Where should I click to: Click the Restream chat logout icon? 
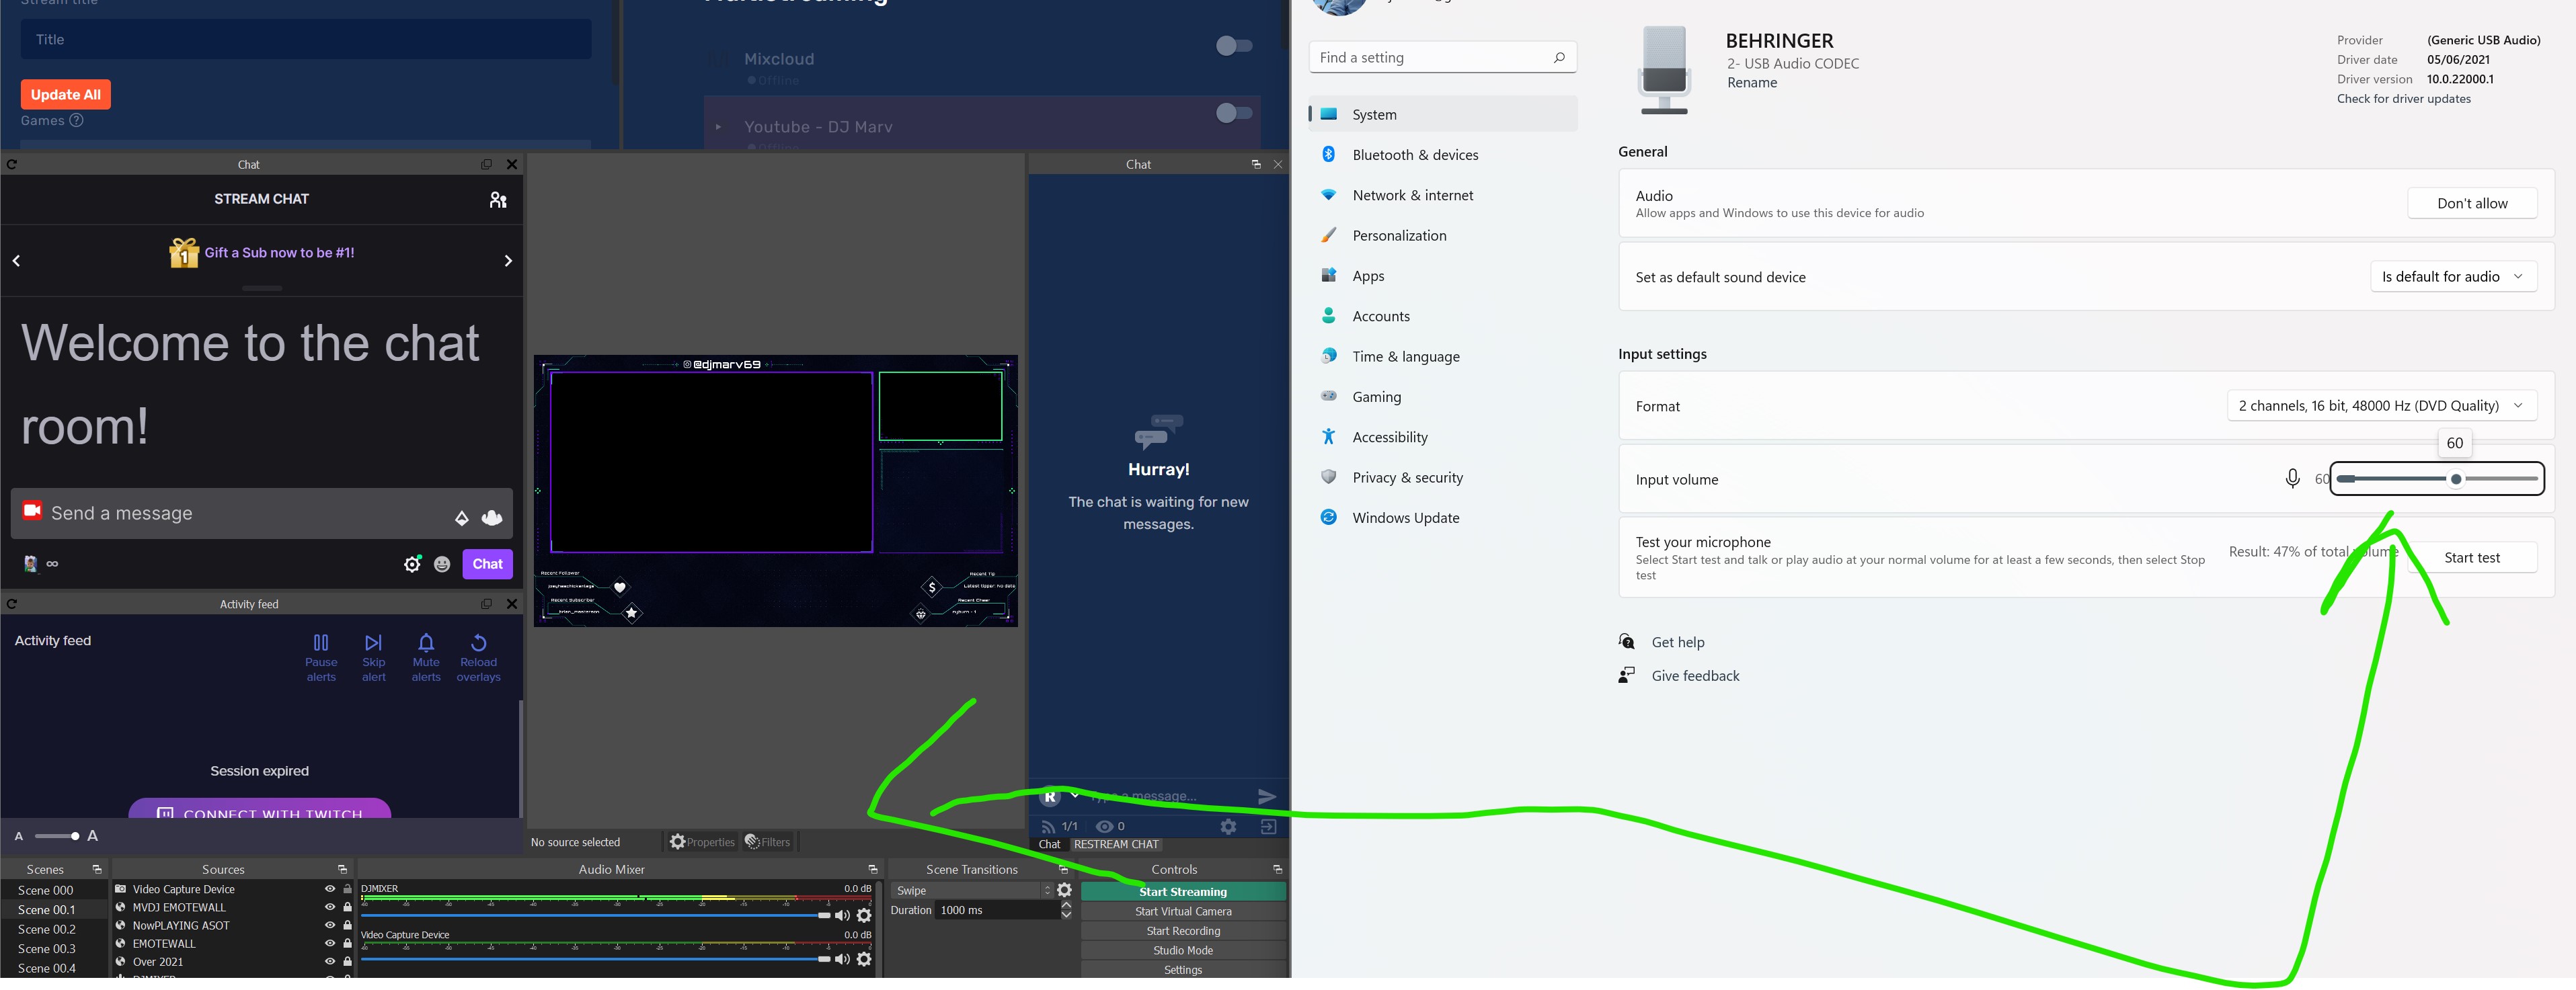click(1268, 826)
